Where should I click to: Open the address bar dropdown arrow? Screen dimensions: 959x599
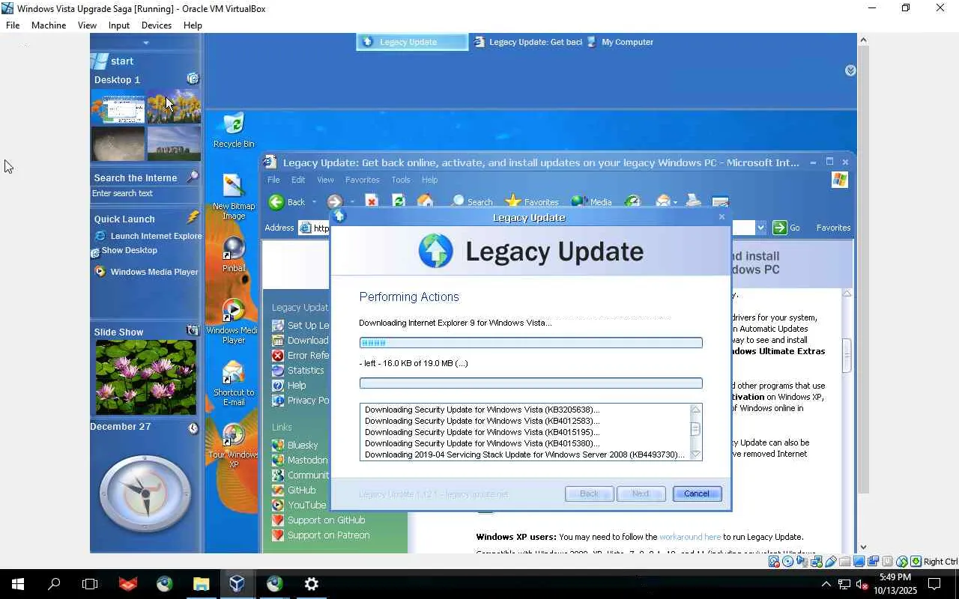tap(760, 228)
